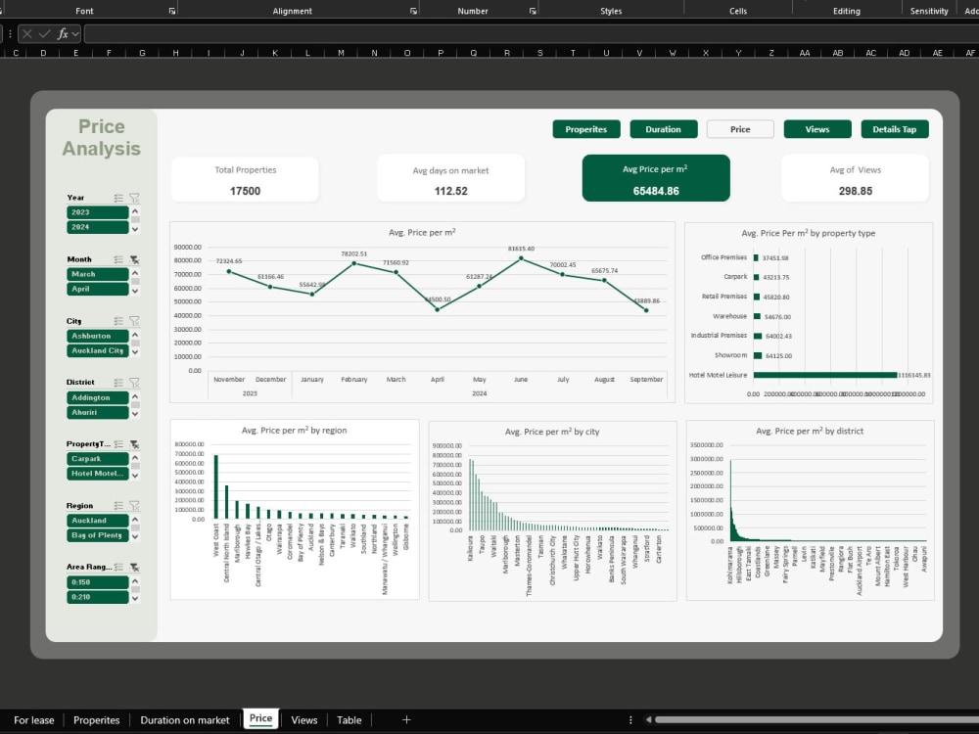Toggle multi-select in the Month slicer
The width and height of the screenshot is (979, 734).
118,259
